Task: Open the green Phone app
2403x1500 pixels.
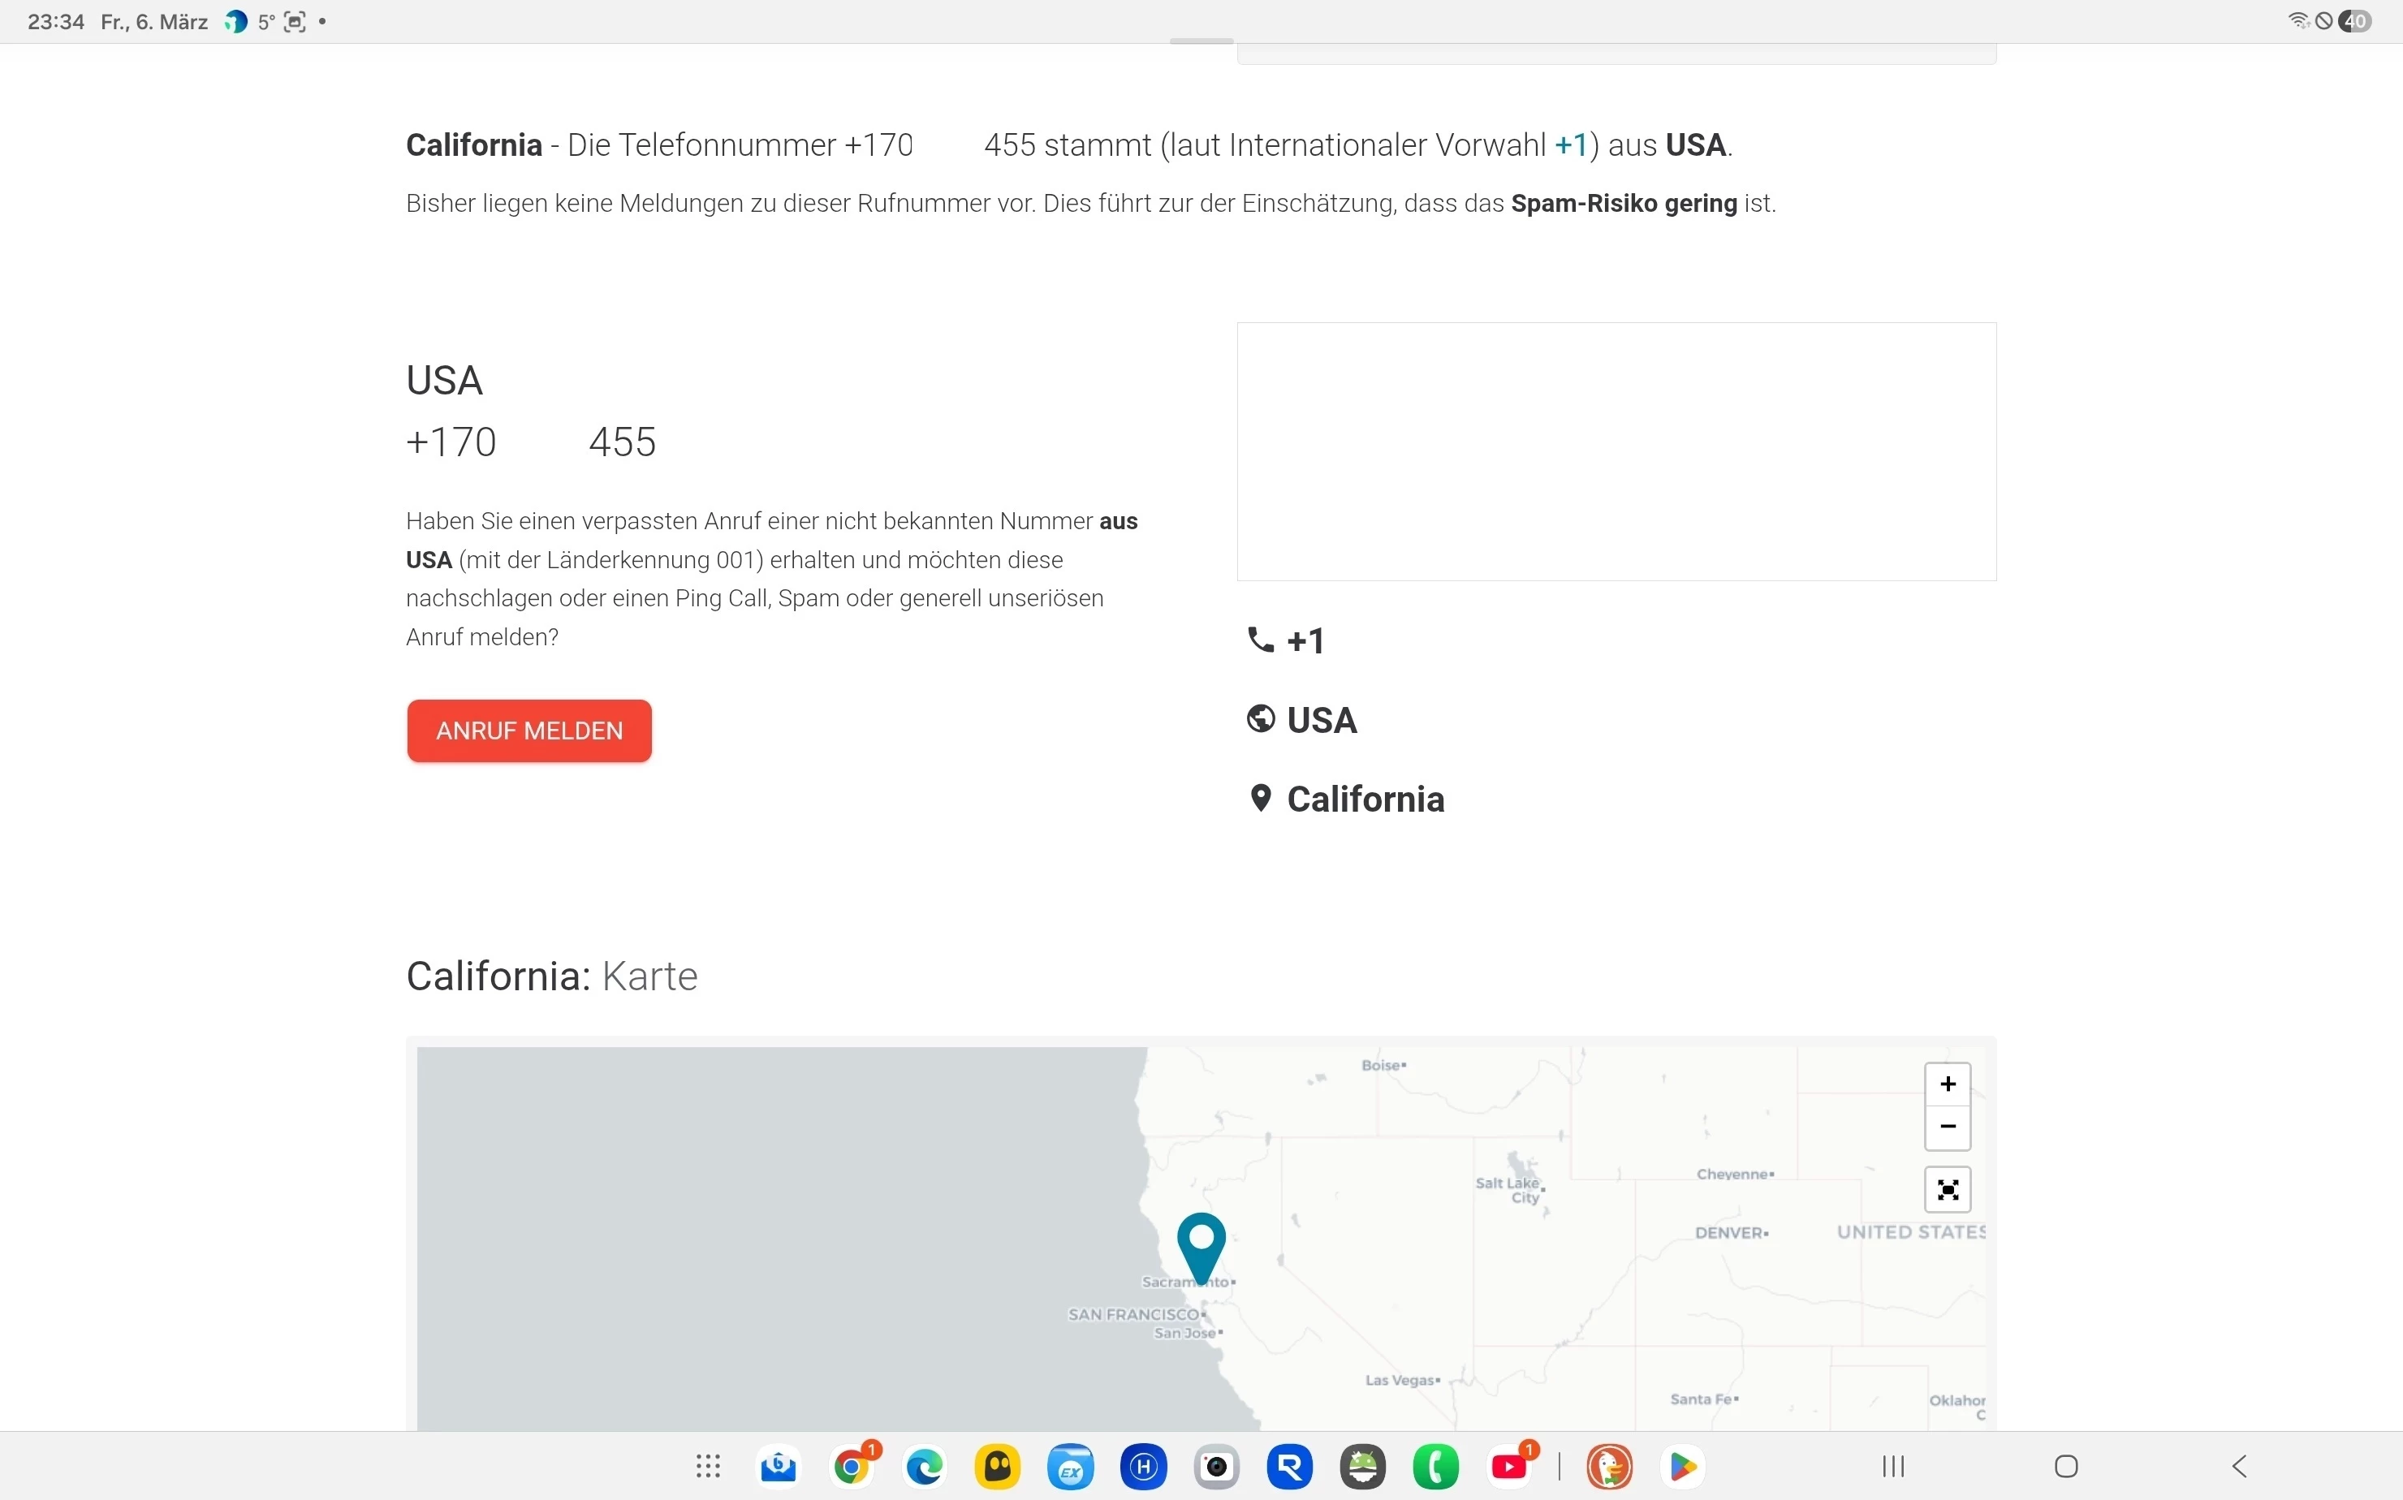Action: tap(1435, 1466)
